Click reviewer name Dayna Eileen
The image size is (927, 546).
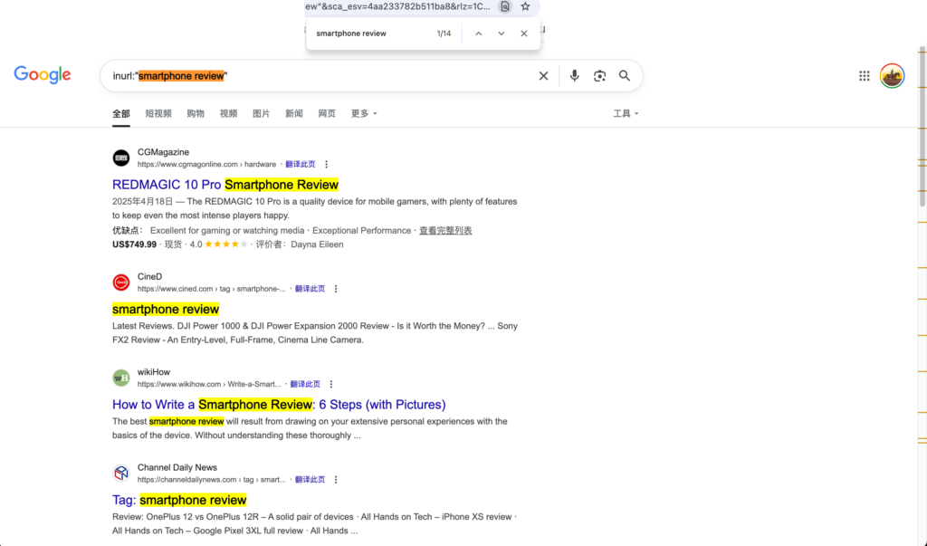317,244
